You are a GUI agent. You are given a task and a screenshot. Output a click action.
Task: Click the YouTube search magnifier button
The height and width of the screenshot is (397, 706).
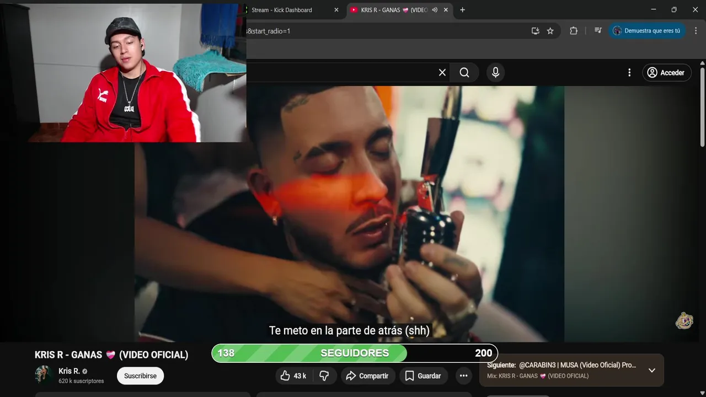point(464,72)
